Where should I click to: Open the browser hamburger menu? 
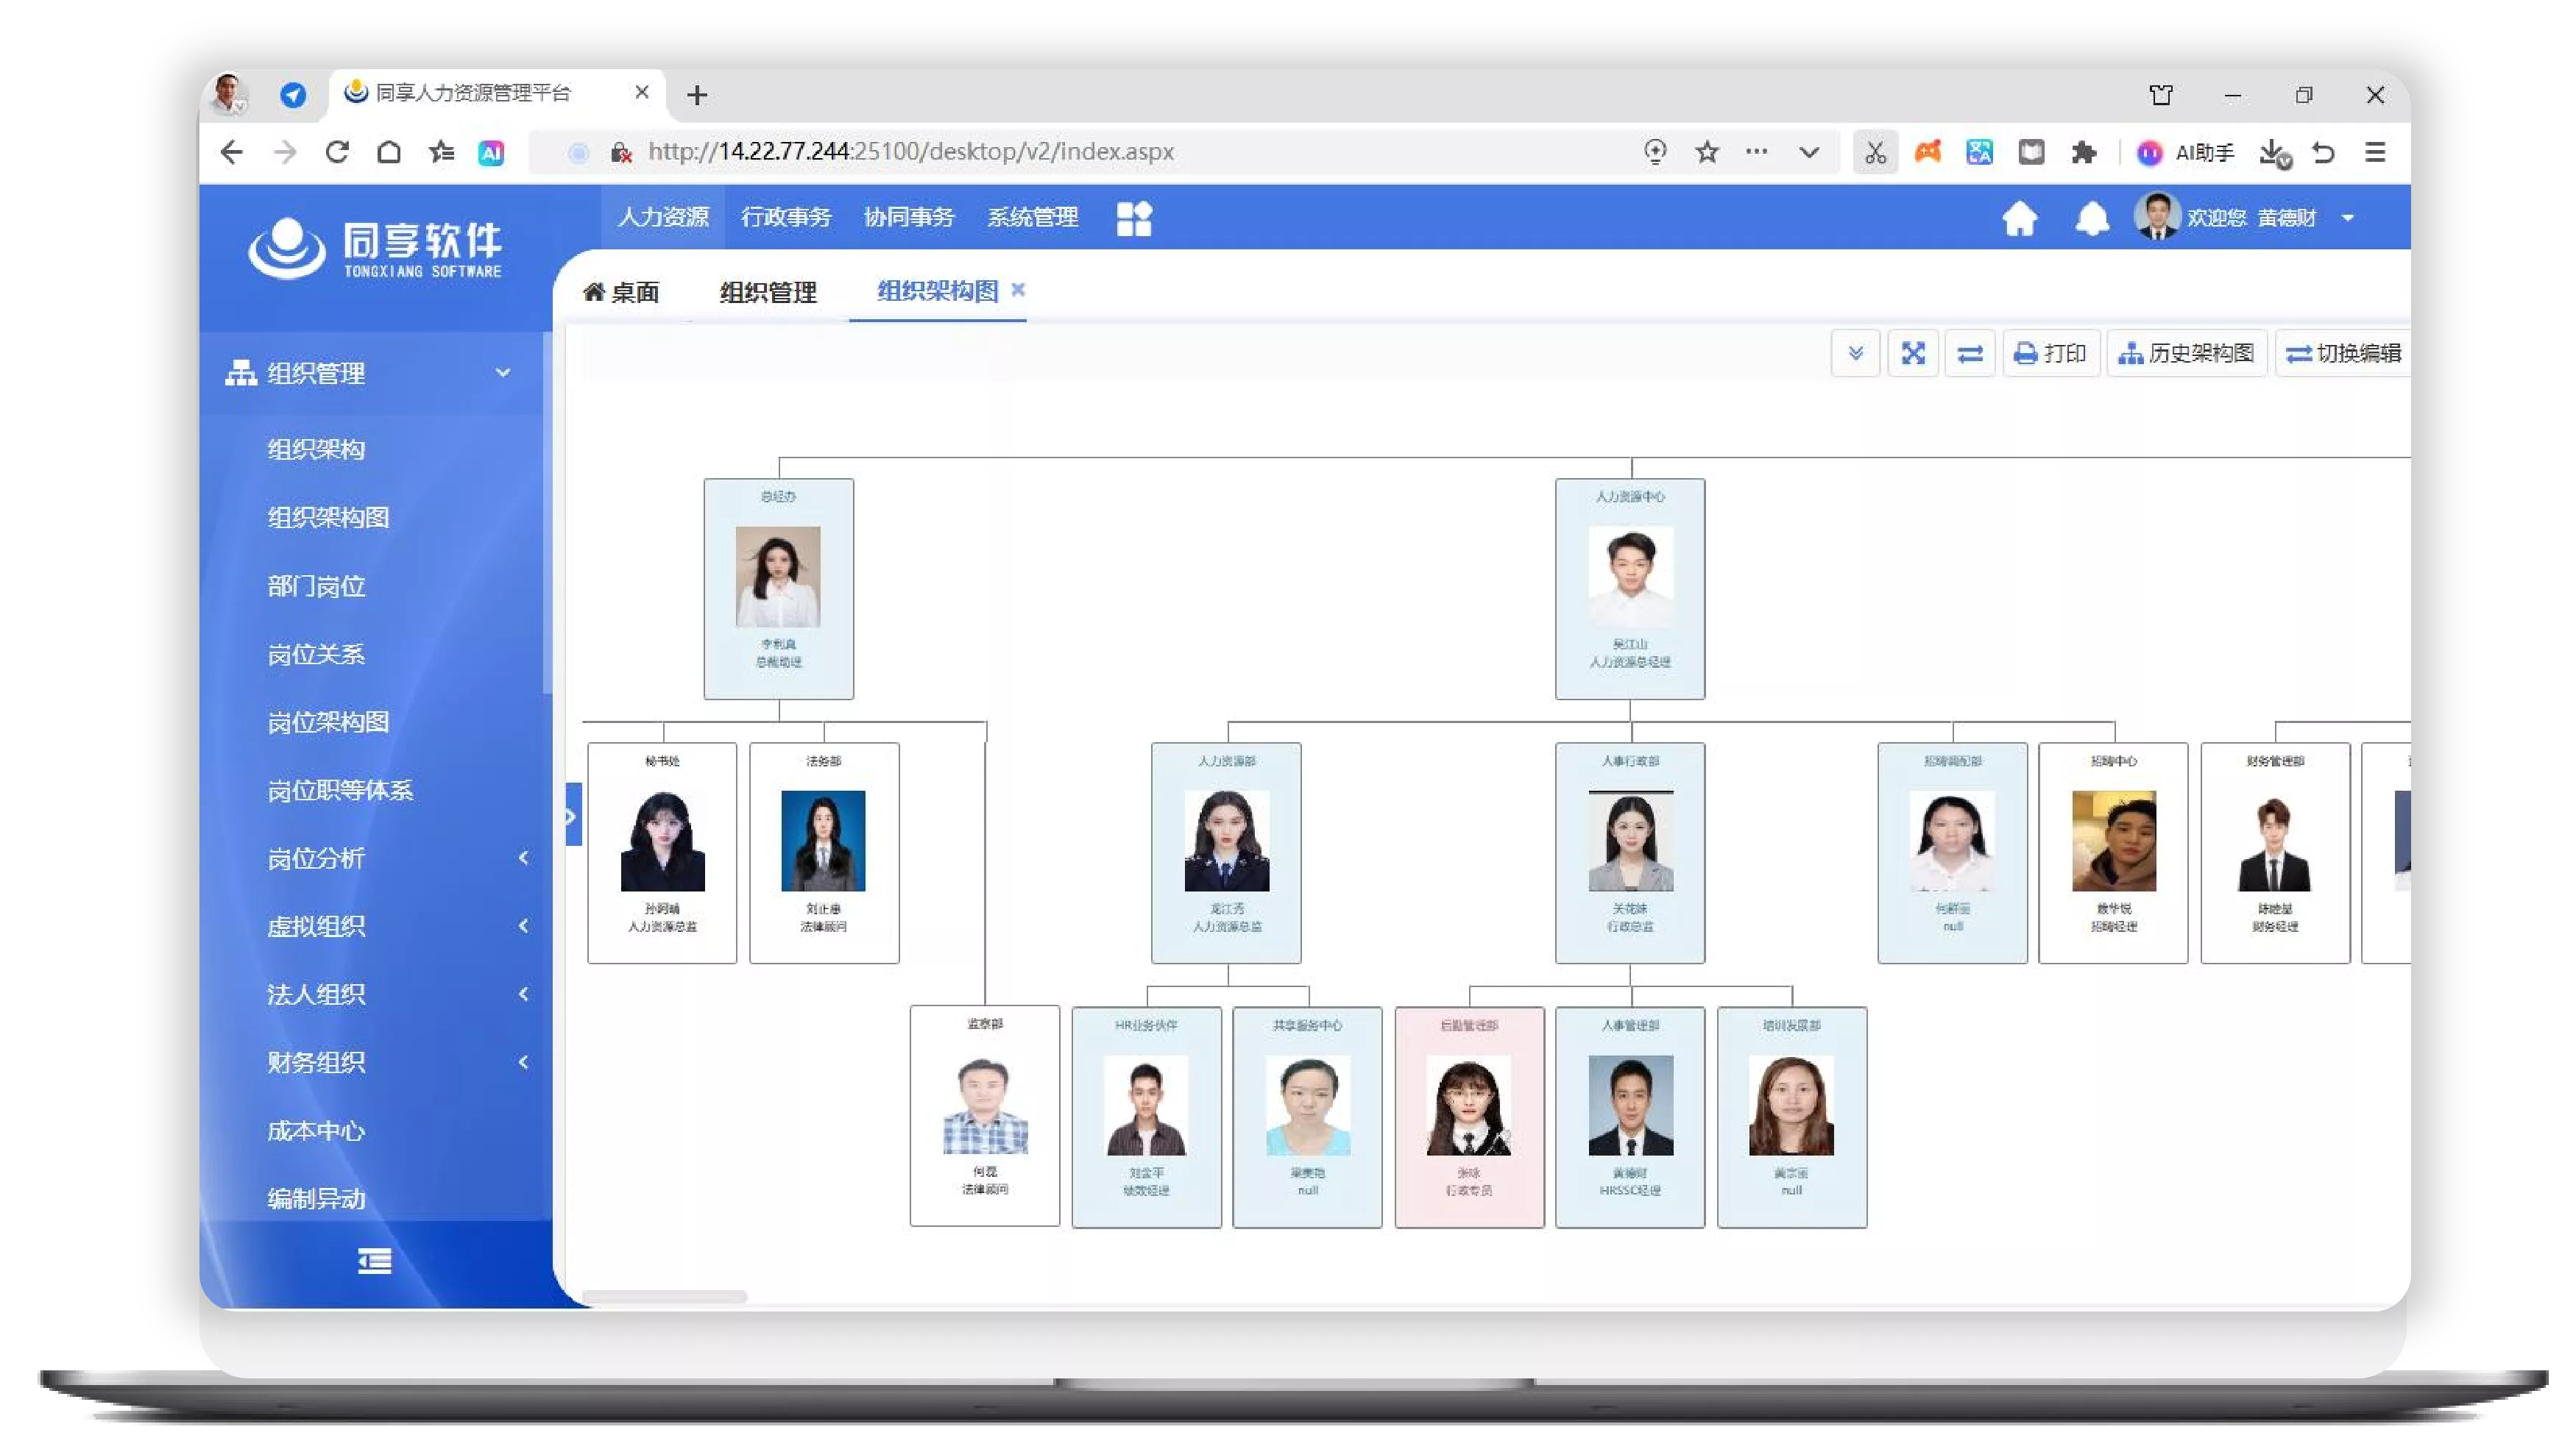coord(2375,152)
